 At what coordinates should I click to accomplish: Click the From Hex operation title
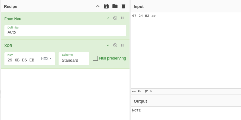13,19
